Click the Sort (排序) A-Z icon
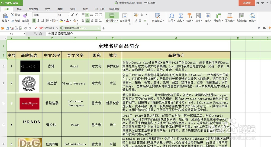This screenshot has height=147, width=271. [199, 16]
